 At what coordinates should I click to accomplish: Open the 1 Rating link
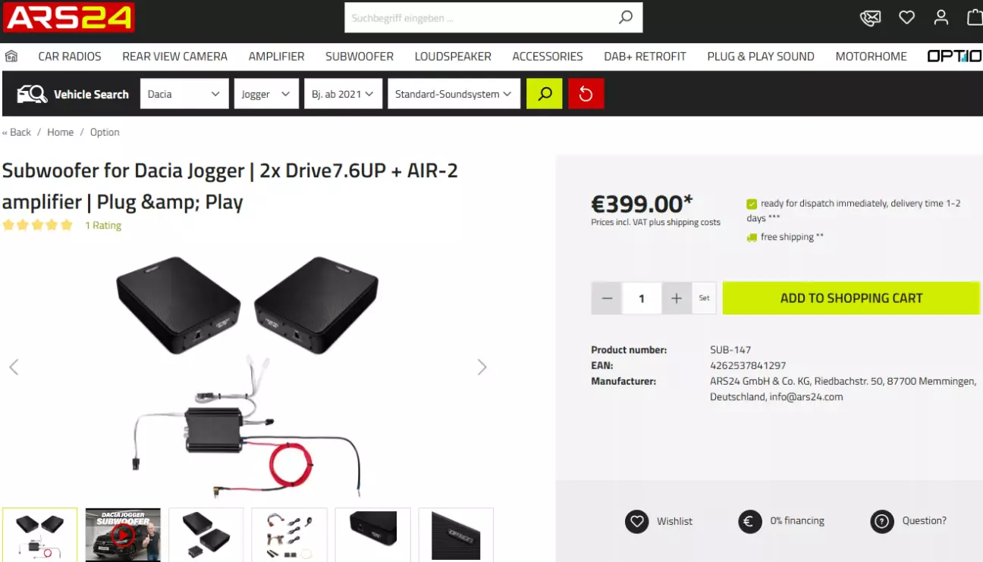point(103,226)
